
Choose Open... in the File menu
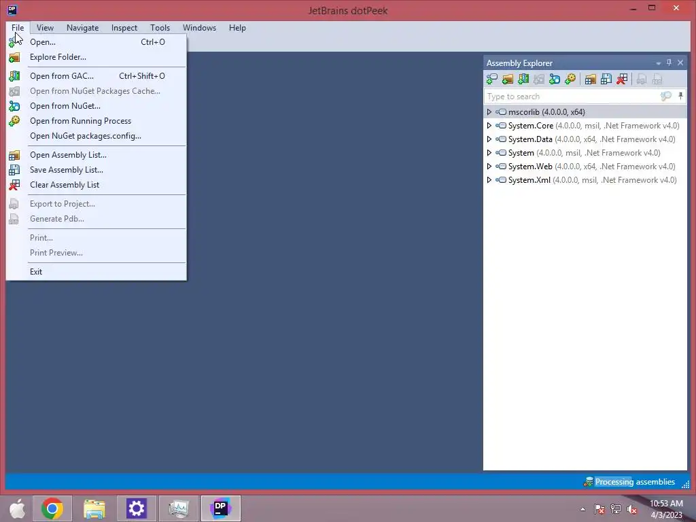coord(97,42)
